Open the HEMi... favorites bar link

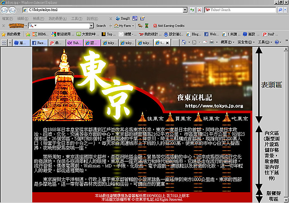click(40, 34)
